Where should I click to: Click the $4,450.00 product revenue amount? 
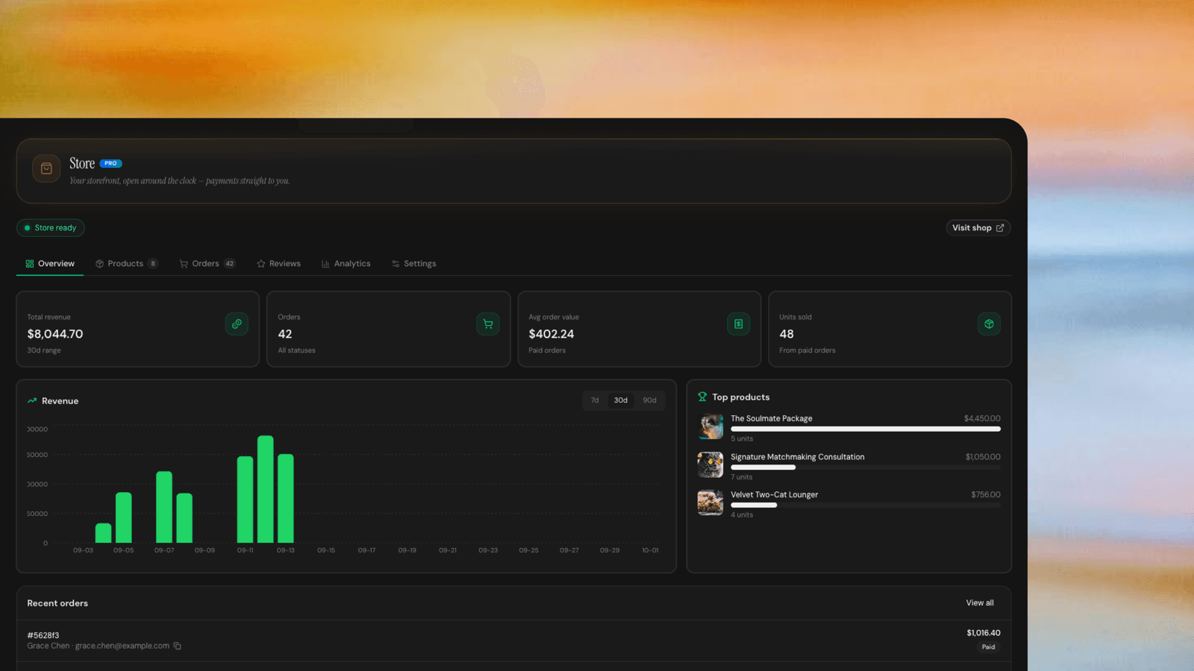[x=982, y=419]
